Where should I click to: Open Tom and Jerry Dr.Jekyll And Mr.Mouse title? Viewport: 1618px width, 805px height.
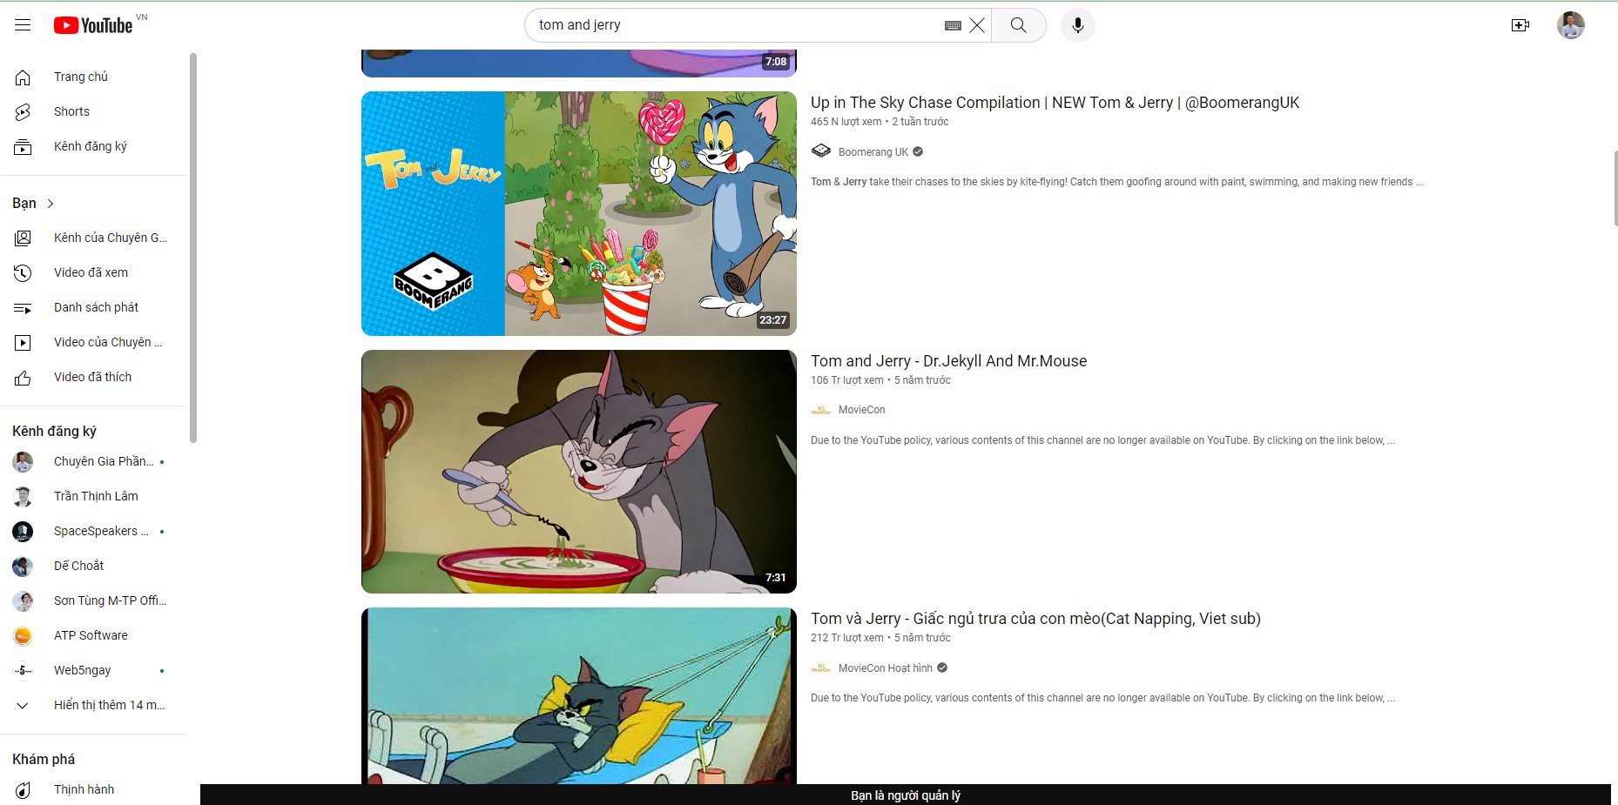tap(948, 361)
